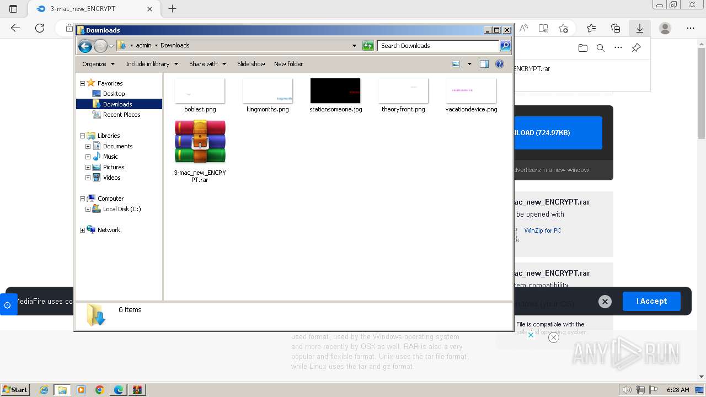Click the Search Downloads magnifier icon
The image size is (706, 397).
pyautogui.click(x=505, y=46)
